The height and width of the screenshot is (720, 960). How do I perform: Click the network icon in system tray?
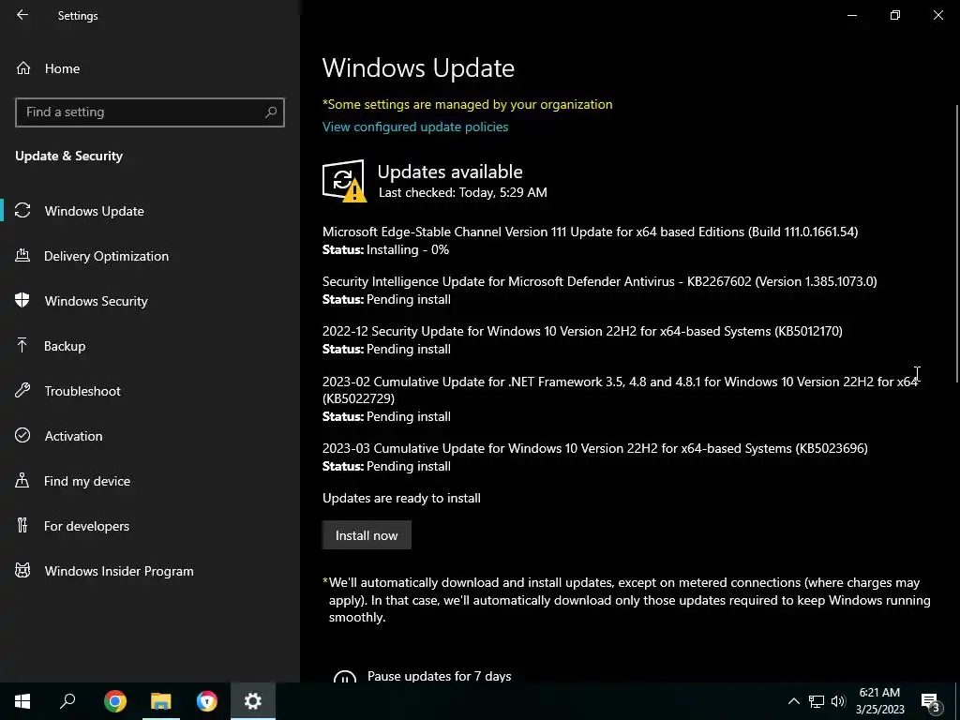(817, 701)
